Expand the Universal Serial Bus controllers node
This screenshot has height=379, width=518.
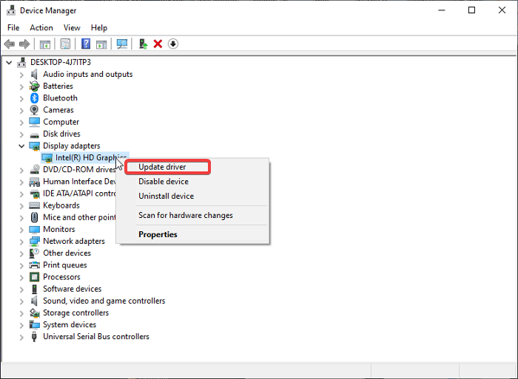pyautogui.click(x=21, y=337)
